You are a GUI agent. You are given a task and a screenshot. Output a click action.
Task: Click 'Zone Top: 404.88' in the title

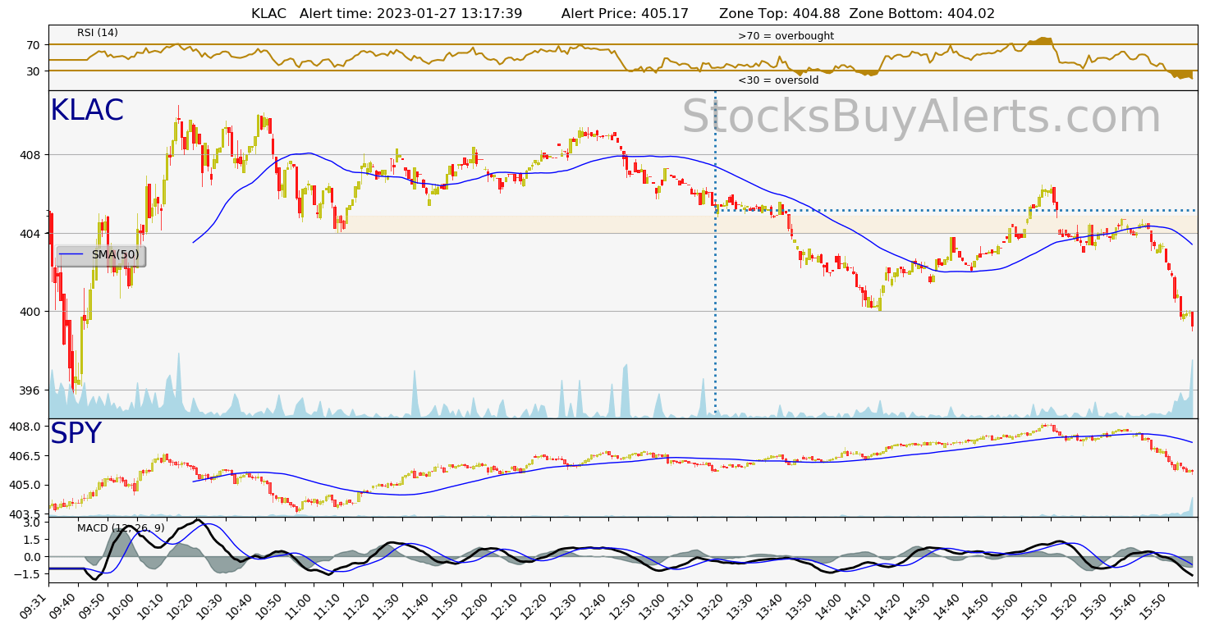(x=779, y=13)
